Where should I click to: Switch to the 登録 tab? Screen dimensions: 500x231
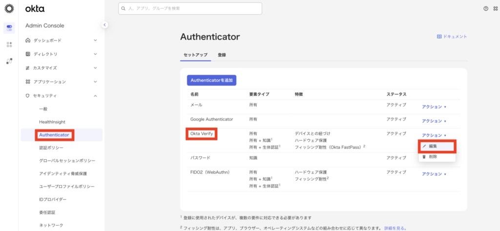tap(222, 55)
